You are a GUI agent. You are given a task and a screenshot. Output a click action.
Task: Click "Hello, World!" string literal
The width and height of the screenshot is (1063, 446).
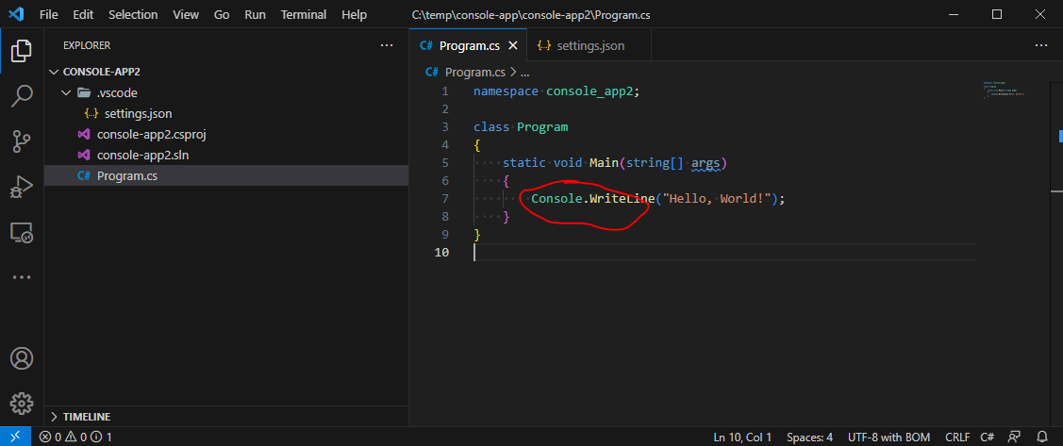[717, 199]
